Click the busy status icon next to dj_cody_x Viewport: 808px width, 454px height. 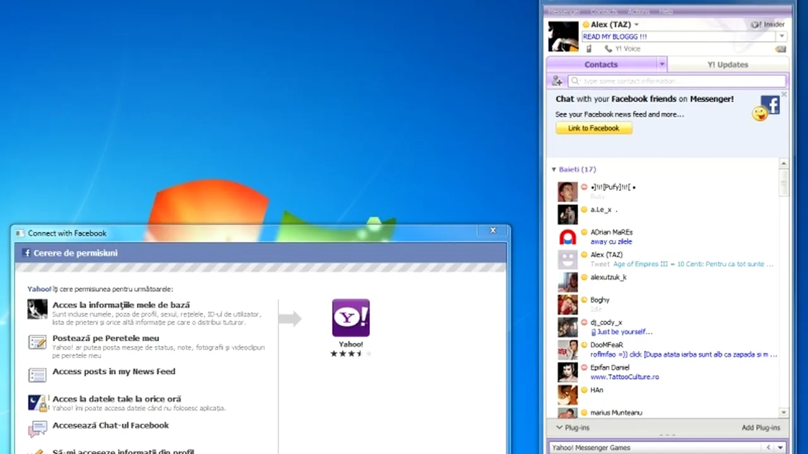pos(585,322)
